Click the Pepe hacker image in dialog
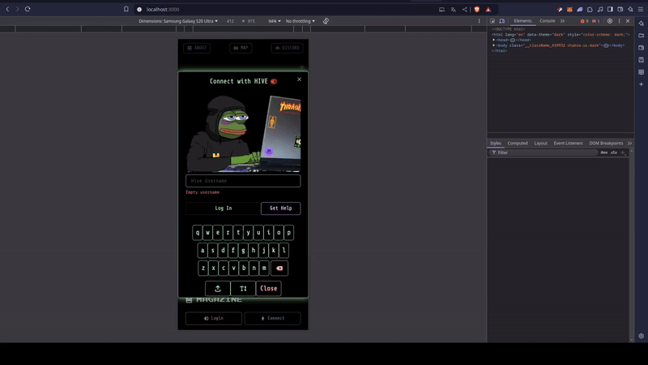648x365 pixels. 243,133
